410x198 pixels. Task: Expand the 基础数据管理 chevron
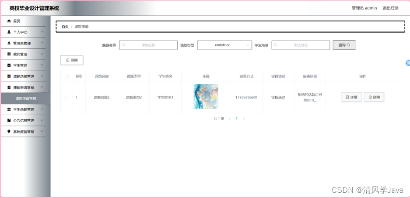coord(42,131)
